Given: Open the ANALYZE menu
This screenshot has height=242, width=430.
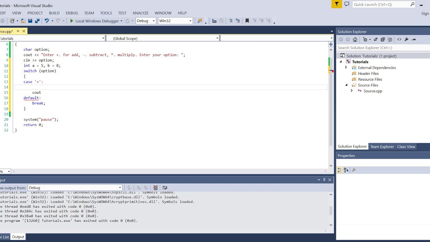Looking at the screenshot, I should click(x=140, y=13).
